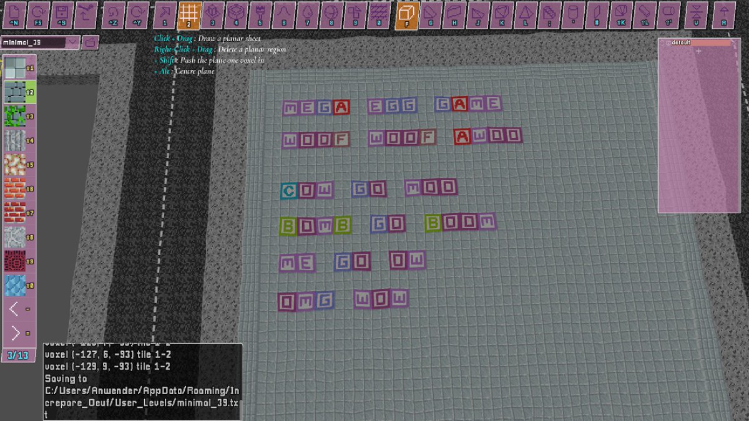The width and height of the screenshot is (749, 421).
Task: Select orange brick tile swatch 6
Action: click(x=15, y=188)
